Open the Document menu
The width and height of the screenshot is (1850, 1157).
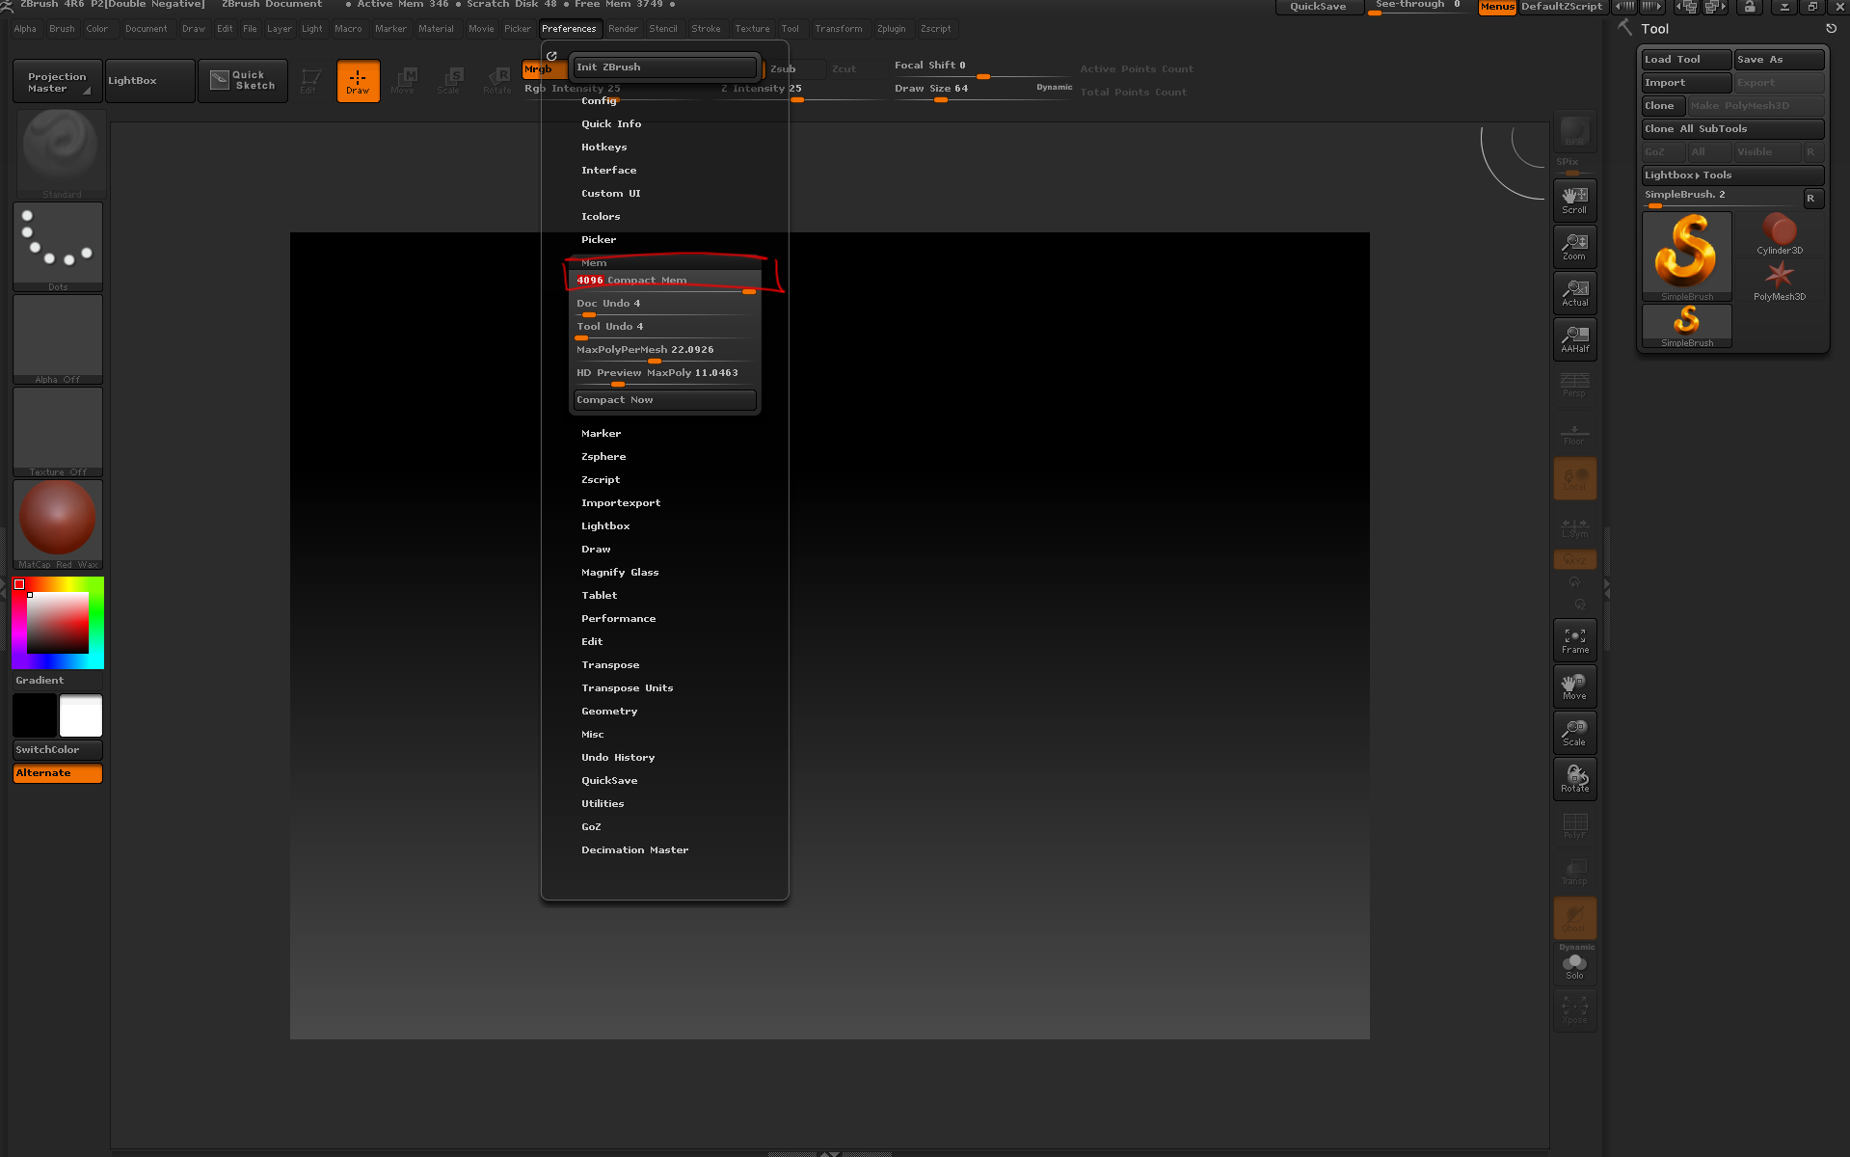(146, 29)
